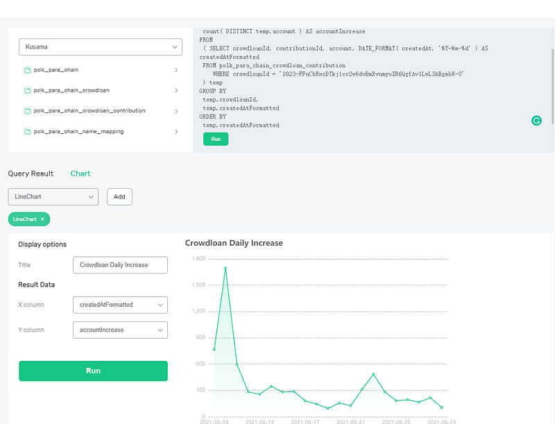The width and height of the screenshot is (555, 424).
Task: Click the Grammarly icon in SQL editor
Action: [x=536, y=121]
